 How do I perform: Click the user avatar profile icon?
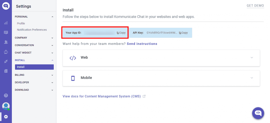(x=6, y=106)
